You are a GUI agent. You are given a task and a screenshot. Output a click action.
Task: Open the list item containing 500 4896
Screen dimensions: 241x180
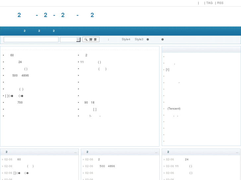click(x=21, y=76)
